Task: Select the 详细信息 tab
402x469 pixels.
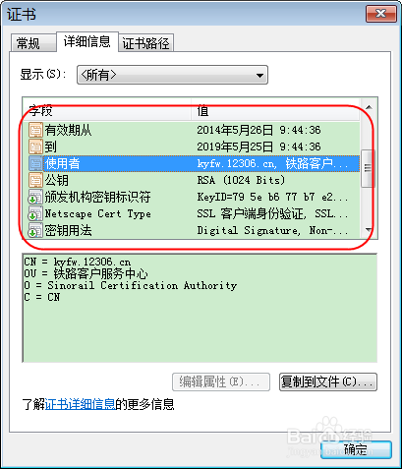Action: (x=87, y=41)
